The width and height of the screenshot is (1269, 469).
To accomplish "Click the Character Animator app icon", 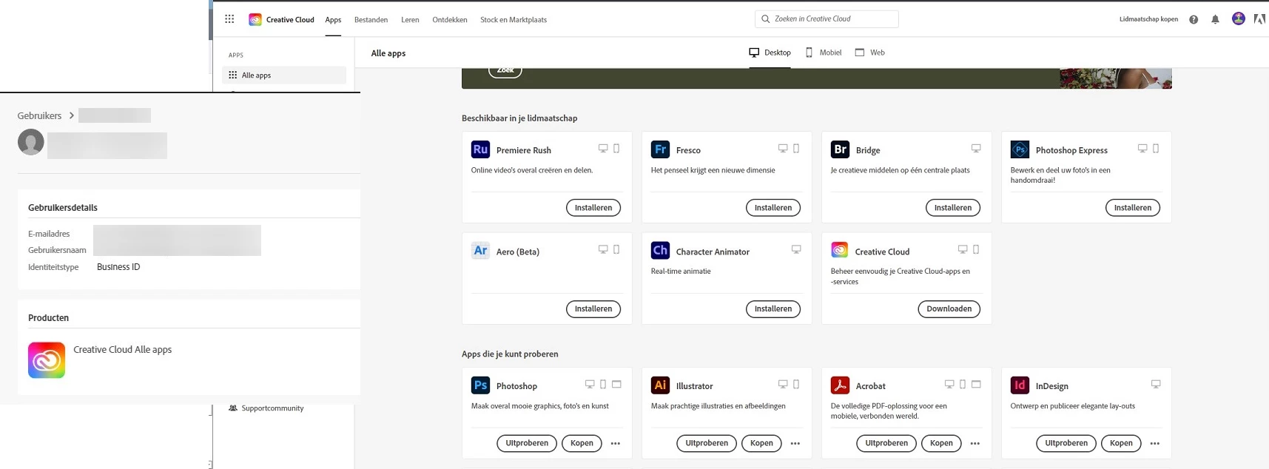I will pos(660,251).
